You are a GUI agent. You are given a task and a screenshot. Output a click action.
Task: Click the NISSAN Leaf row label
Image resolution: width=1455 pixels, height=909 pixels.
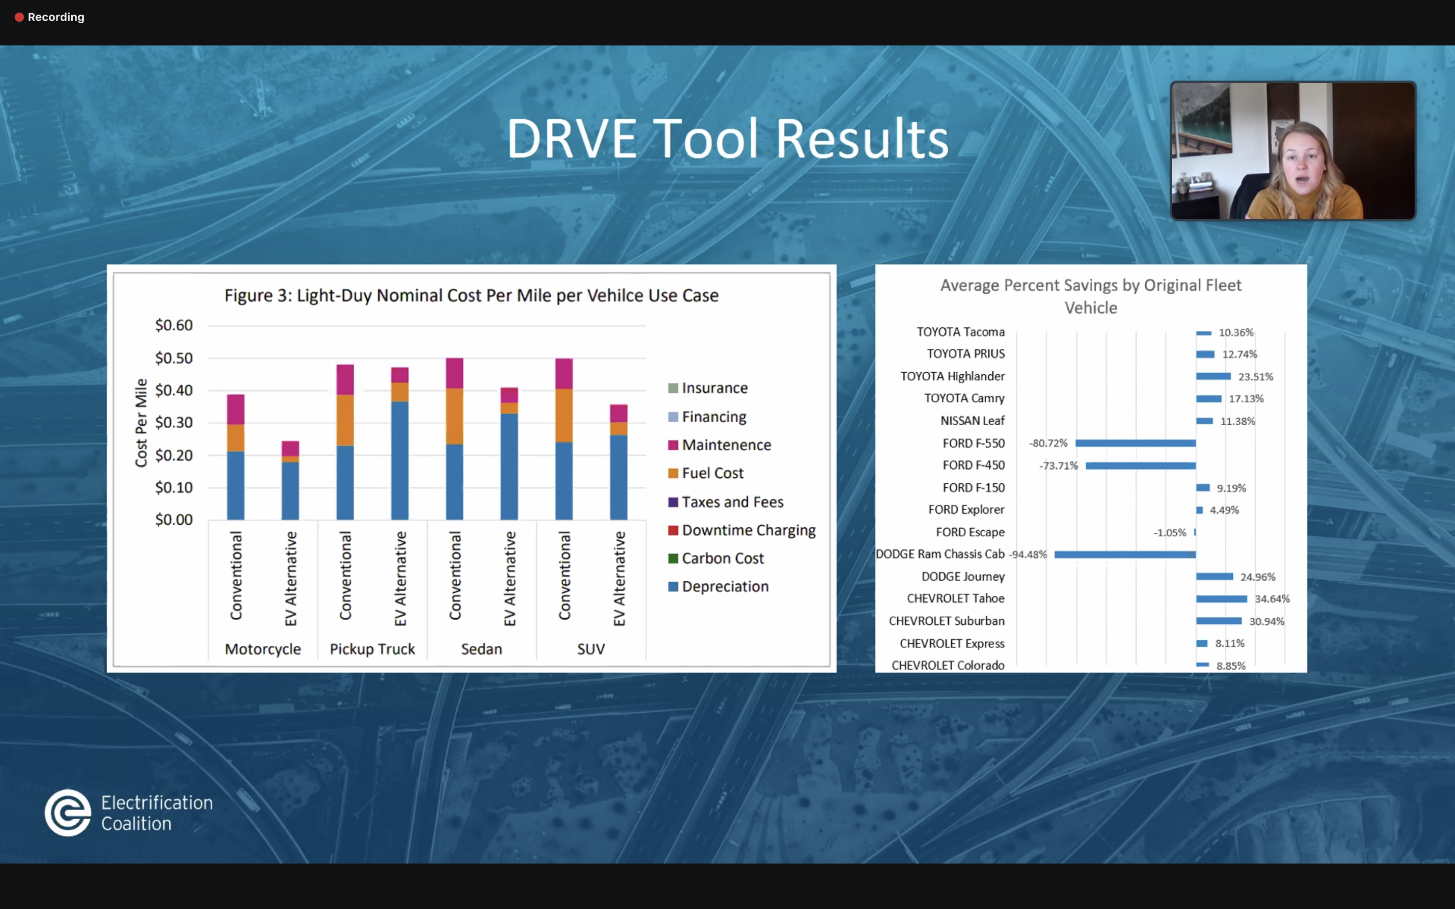pyautogui.click(x=972, y=421)
